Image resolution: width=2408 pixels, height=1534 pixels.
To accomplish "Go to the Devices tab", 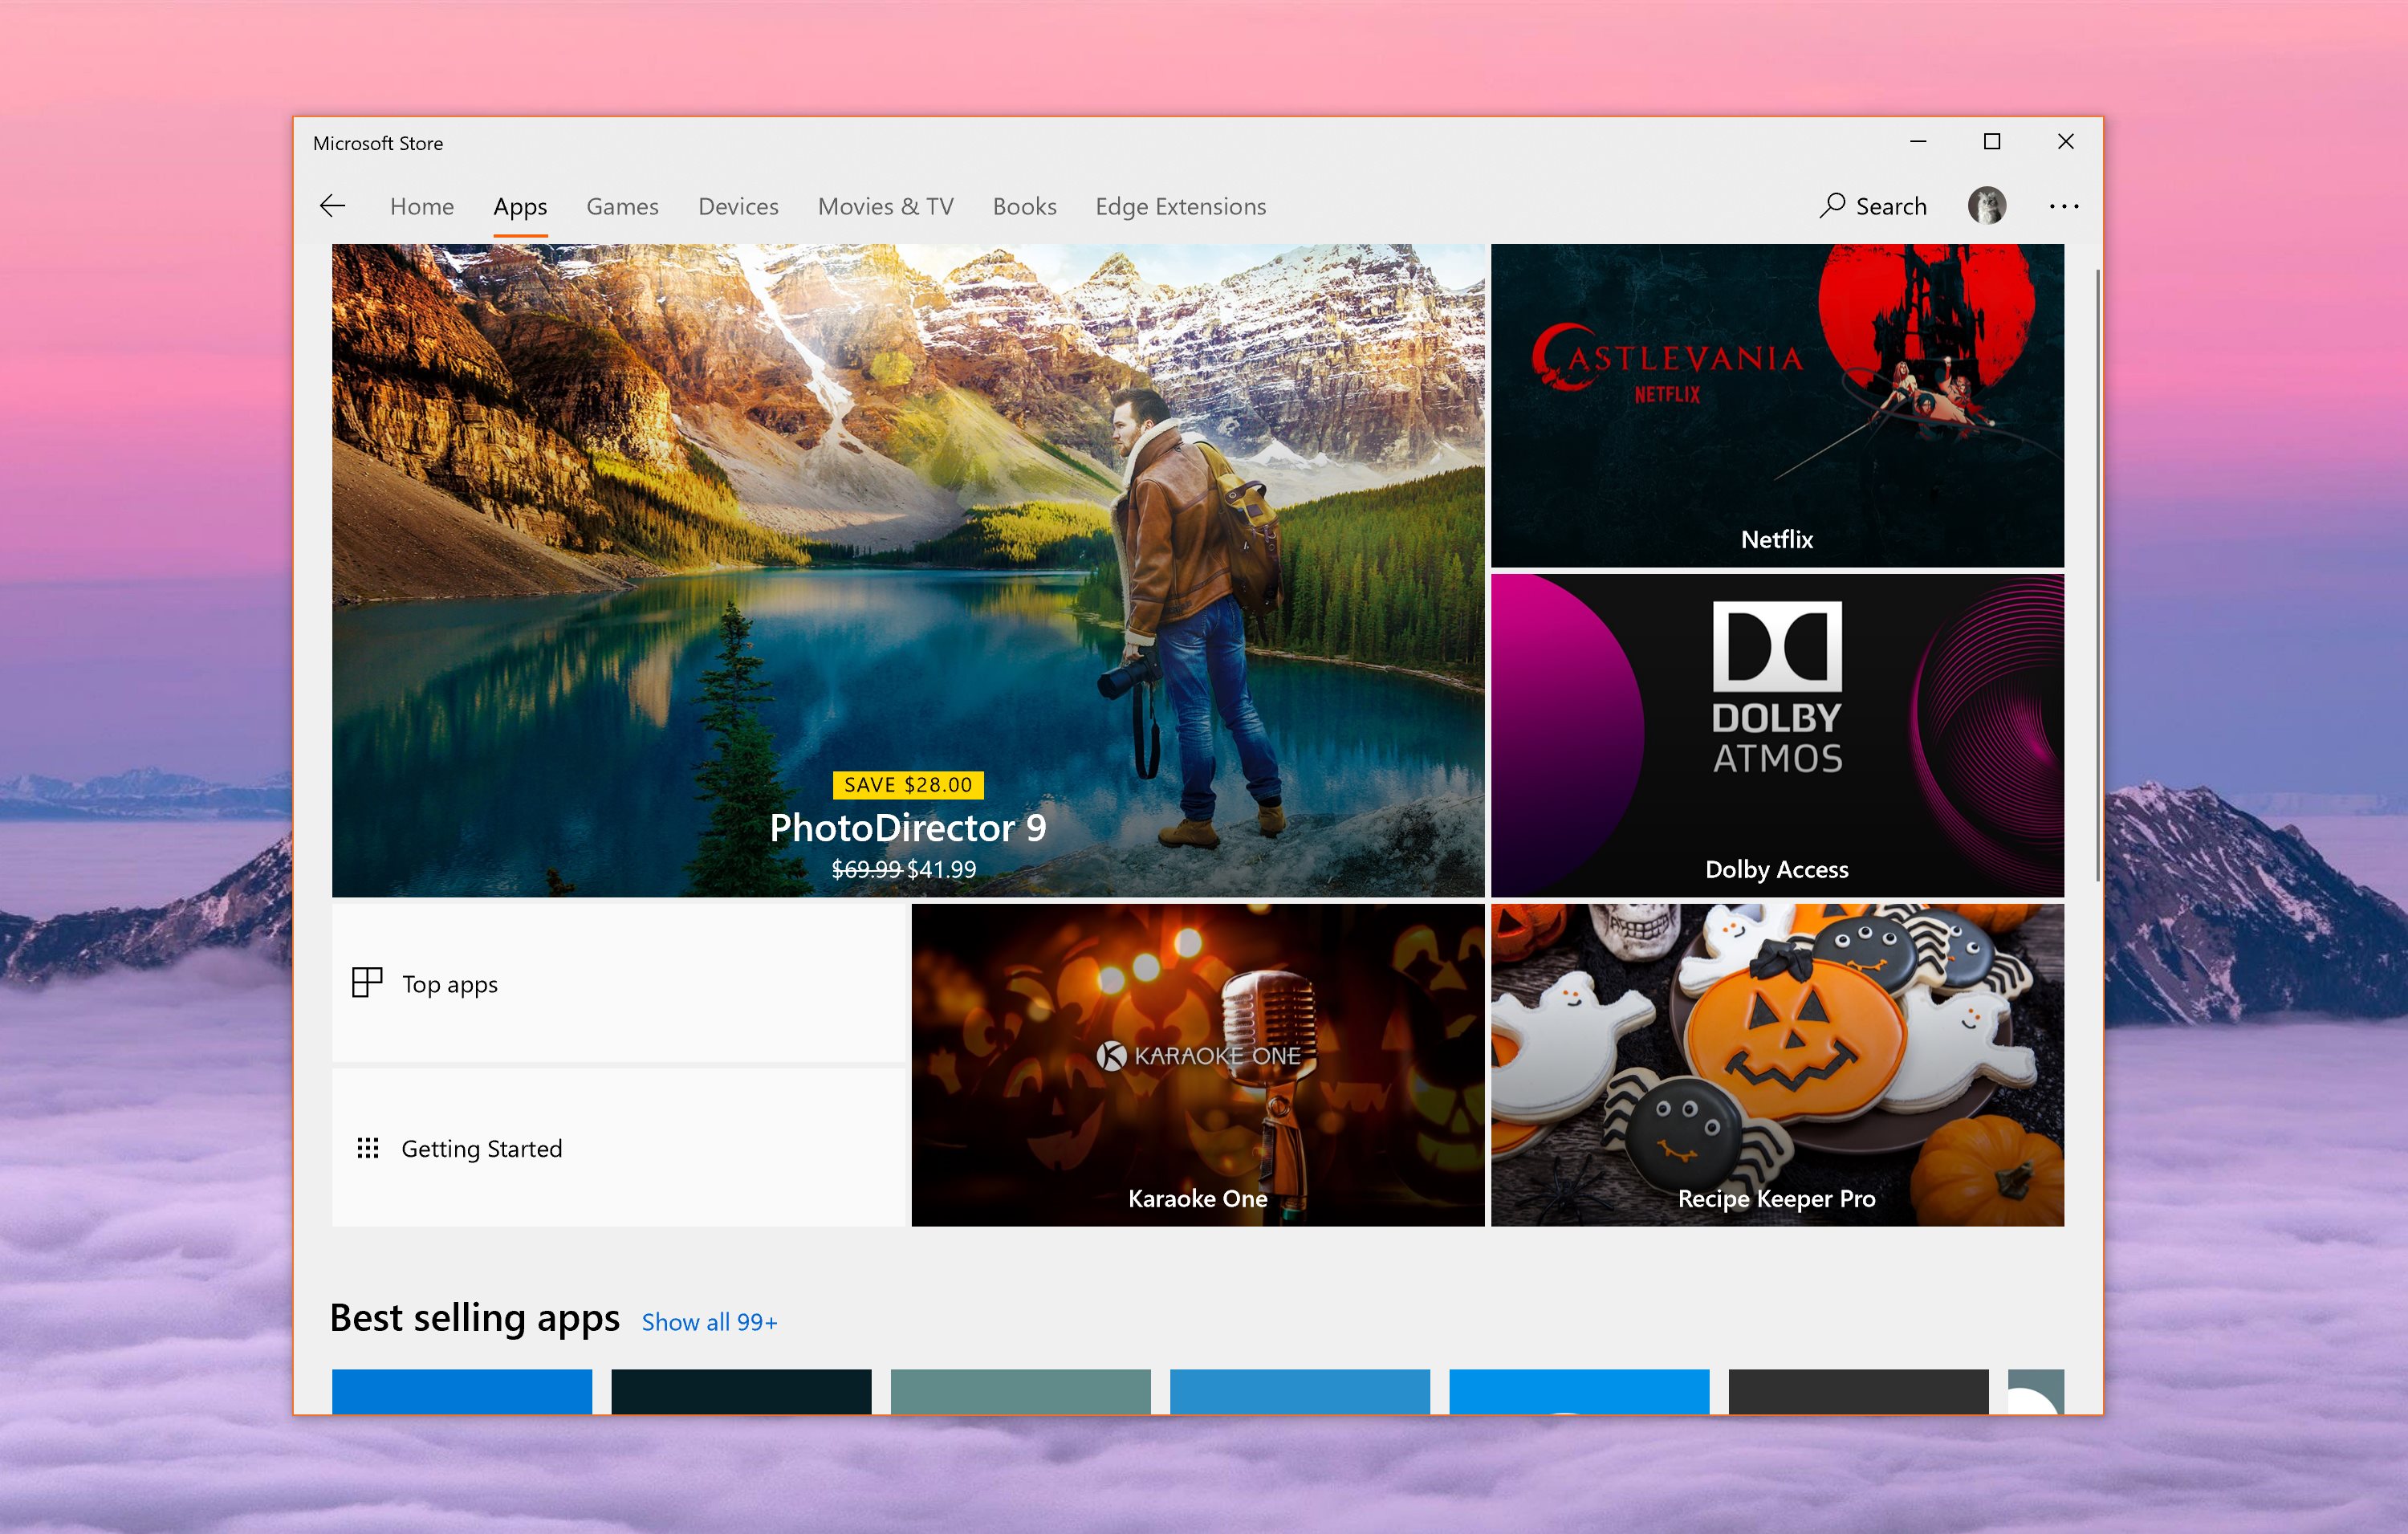I will (x=738, y=206).
